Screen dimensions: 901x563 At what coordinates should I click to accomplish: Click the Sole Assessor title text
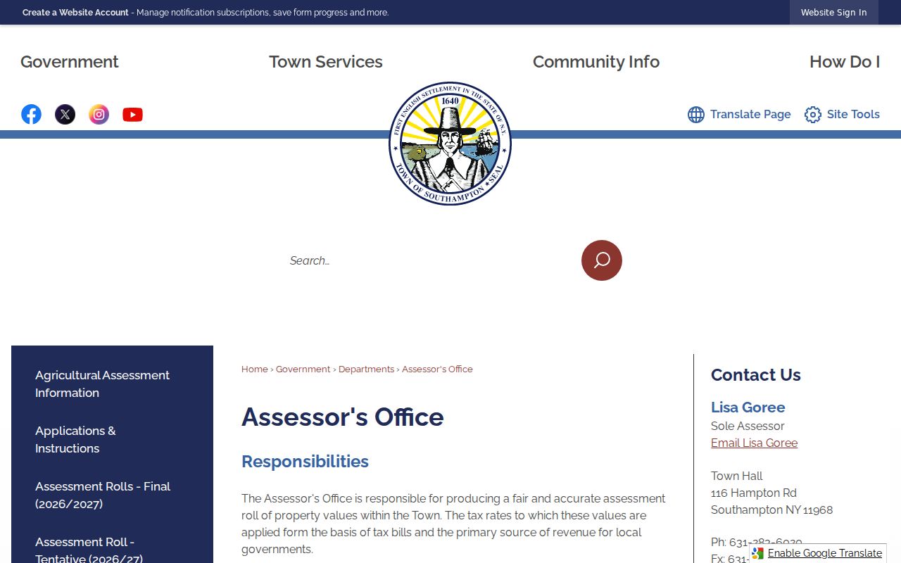[748, 426]
